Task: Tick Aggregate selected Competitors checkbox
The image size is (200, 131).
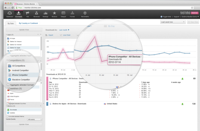Action: (8, 85)
